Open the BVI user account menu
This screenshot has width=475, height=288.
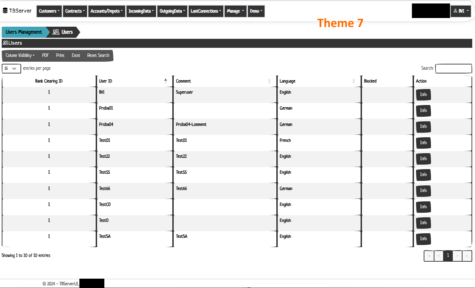pyautogui.click(x=460, y=11)
